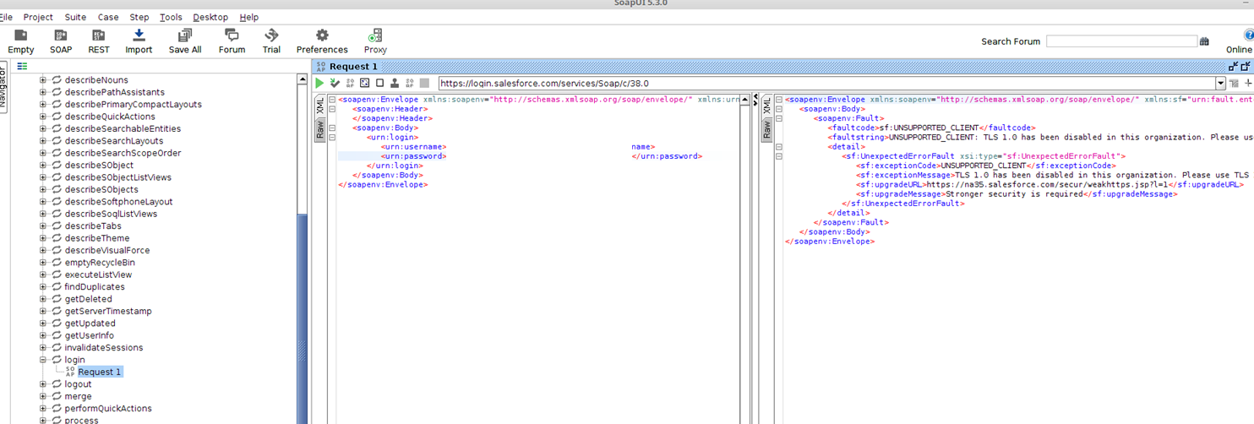
Task: Open Preferences from the toolbar
Action: (322, 35)
